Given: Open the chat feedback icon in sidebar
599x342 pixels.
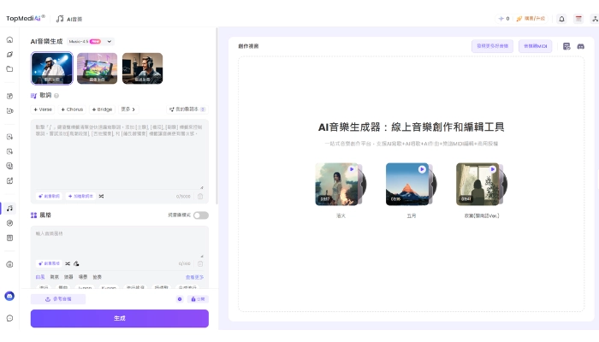Looking at the screenshot, I should (x=9, y=318).
